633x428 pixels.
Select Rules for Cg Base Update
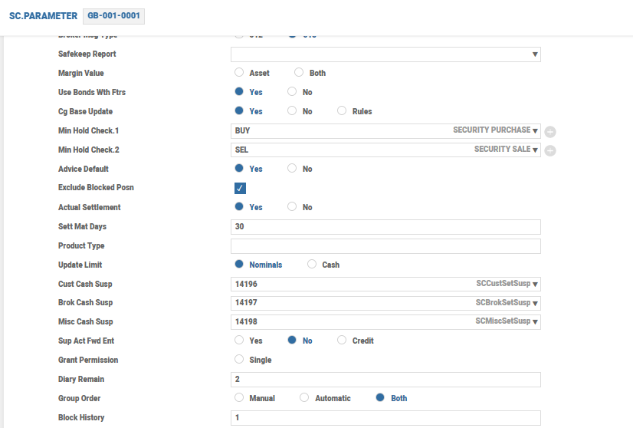[x=342, y=111]
